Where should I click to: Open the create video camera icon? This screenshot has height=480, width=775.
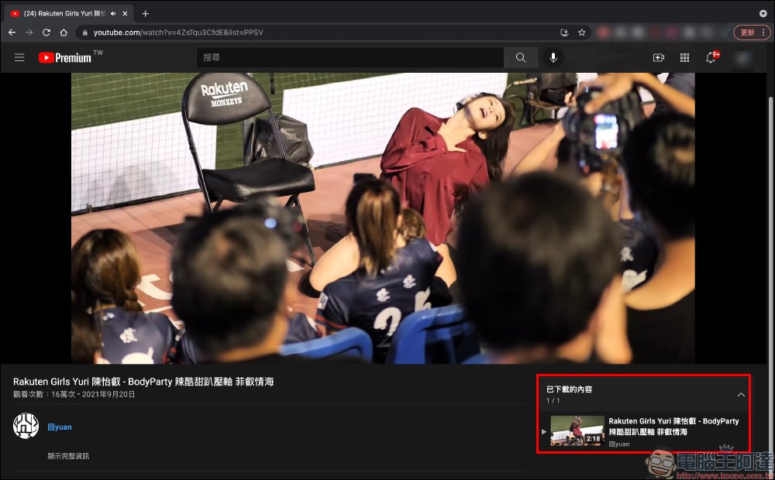(x=659, y=58)
